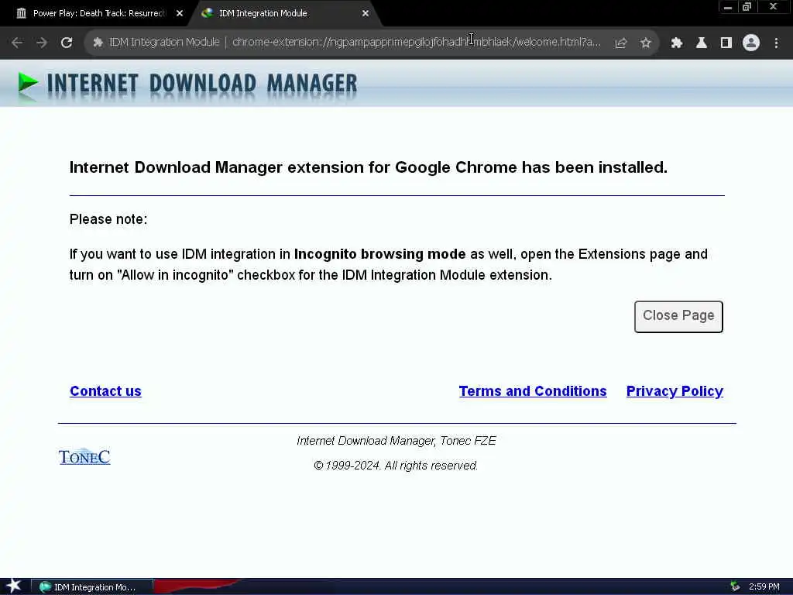Open the Privacy Policy link
Screen dimensions: 793x595
click(x=675, y=391)
